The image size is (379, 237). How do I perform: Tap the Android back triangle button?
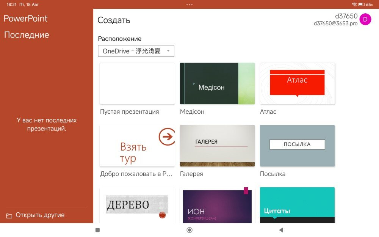[281, 230]
